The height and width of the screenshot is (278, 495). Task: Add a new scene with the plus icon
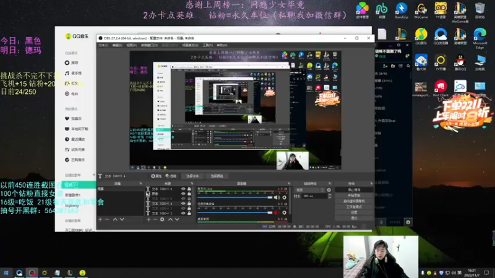coord(100,219)
